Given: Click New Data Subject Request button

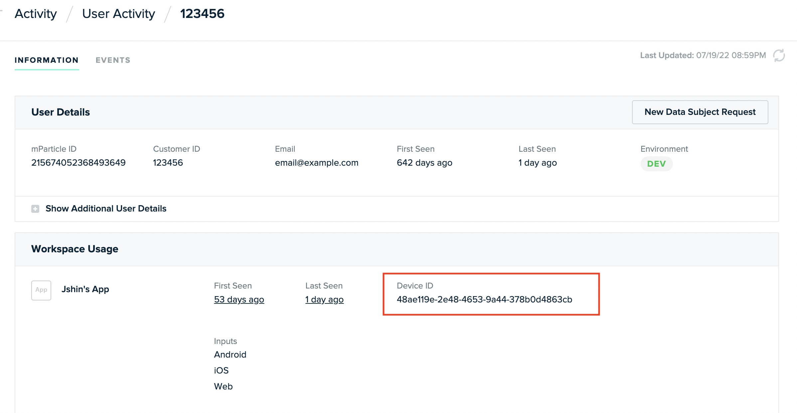Looking at the screenshot, I should (700, 112).
